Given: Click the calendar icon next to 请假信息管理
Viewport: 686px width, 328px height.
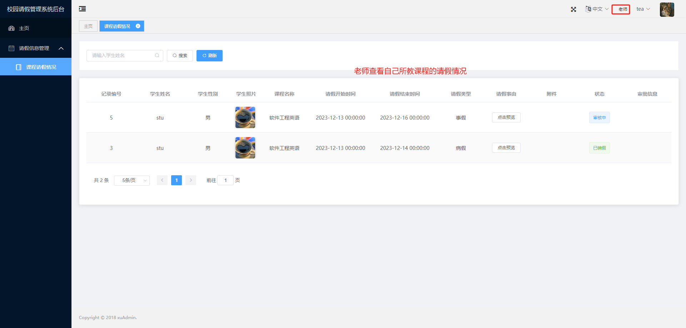Looking at the screenshot, I should (12, 48).
